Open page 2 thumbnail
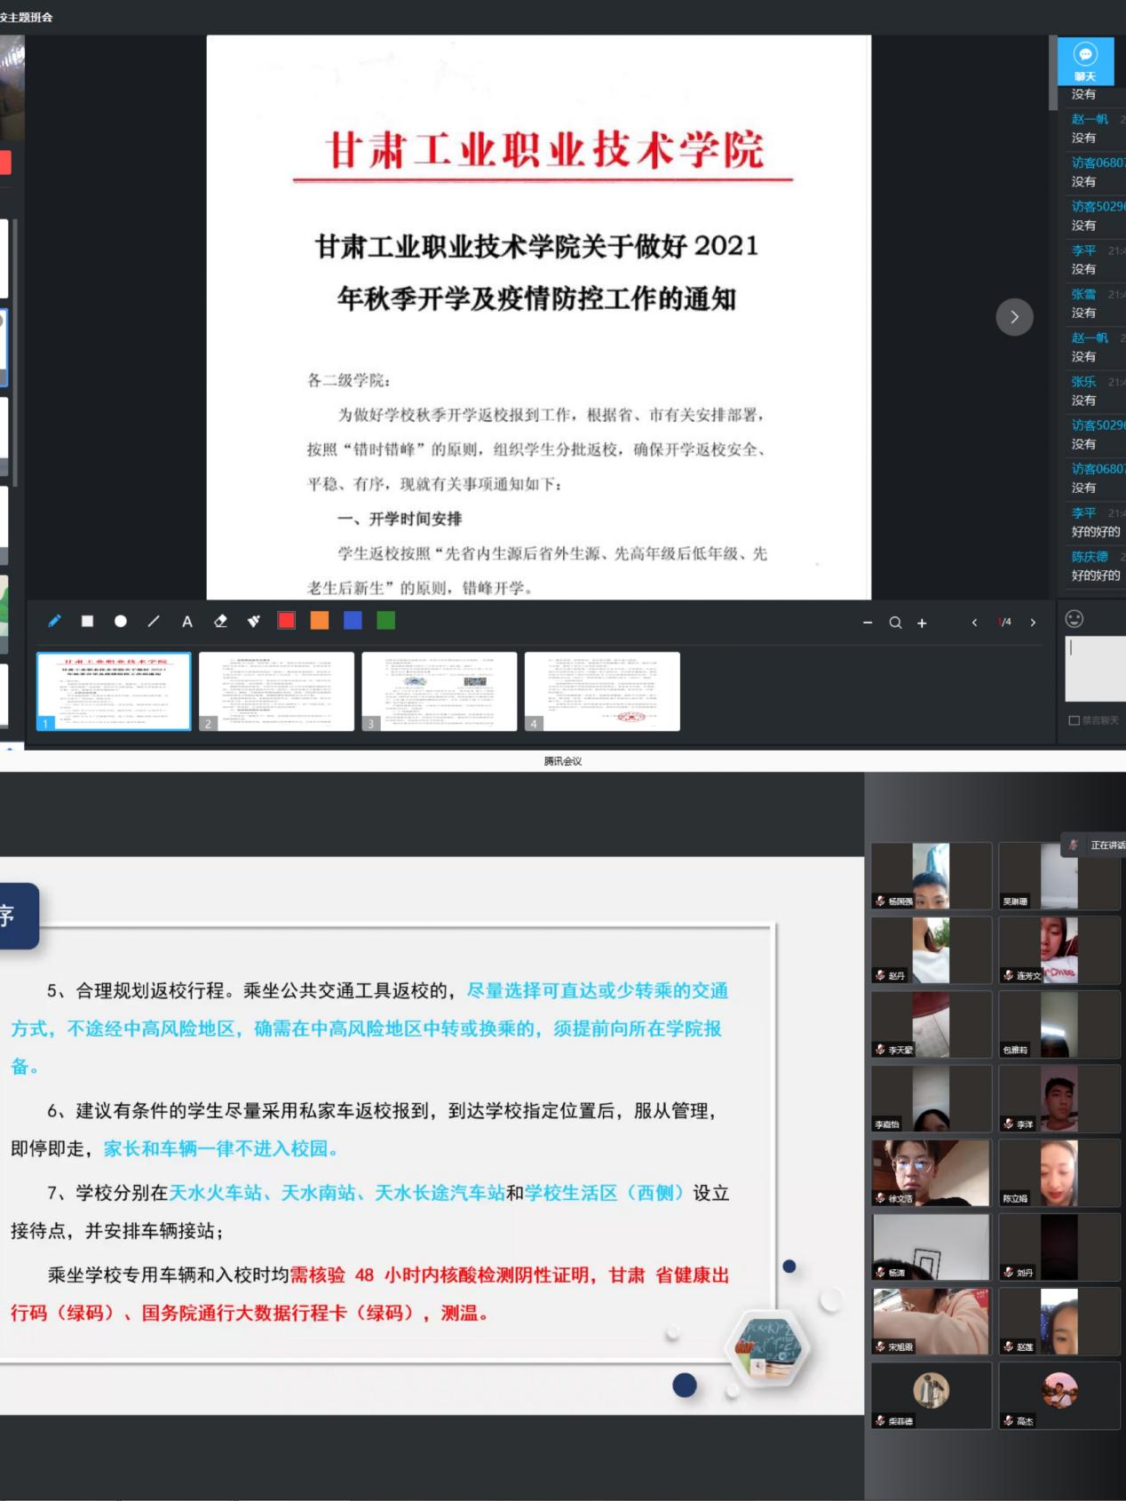The image size is (1126, 1501). 276,691
